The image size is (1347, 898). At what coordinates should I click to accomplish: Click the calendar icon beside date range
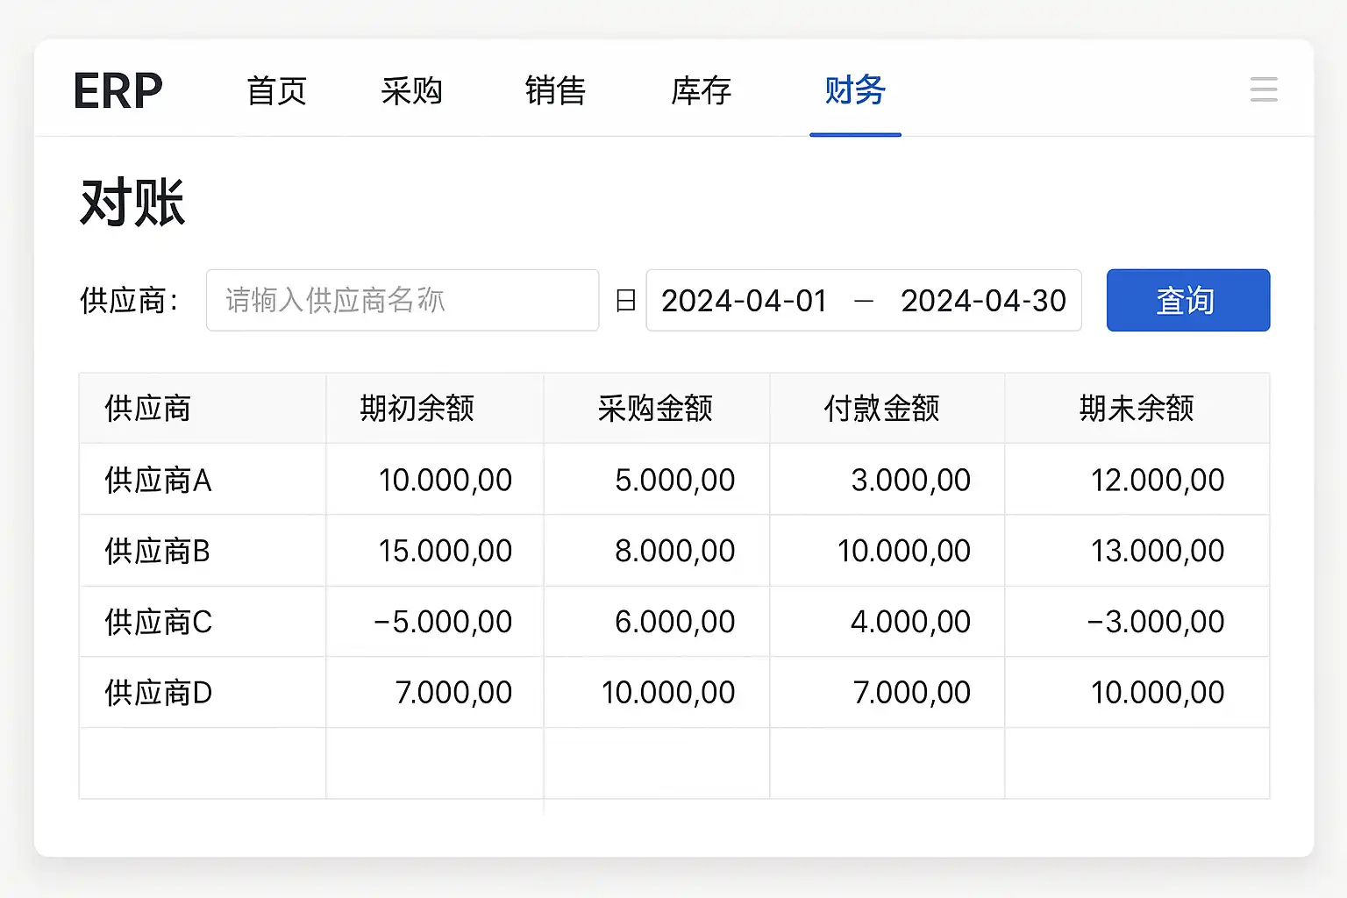(625, 301)
